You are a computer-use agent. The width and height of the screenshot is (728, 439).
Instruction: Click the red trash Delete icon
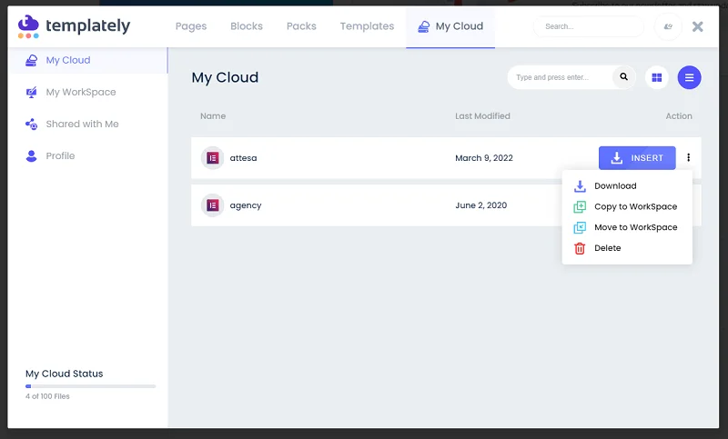point(580,248)
